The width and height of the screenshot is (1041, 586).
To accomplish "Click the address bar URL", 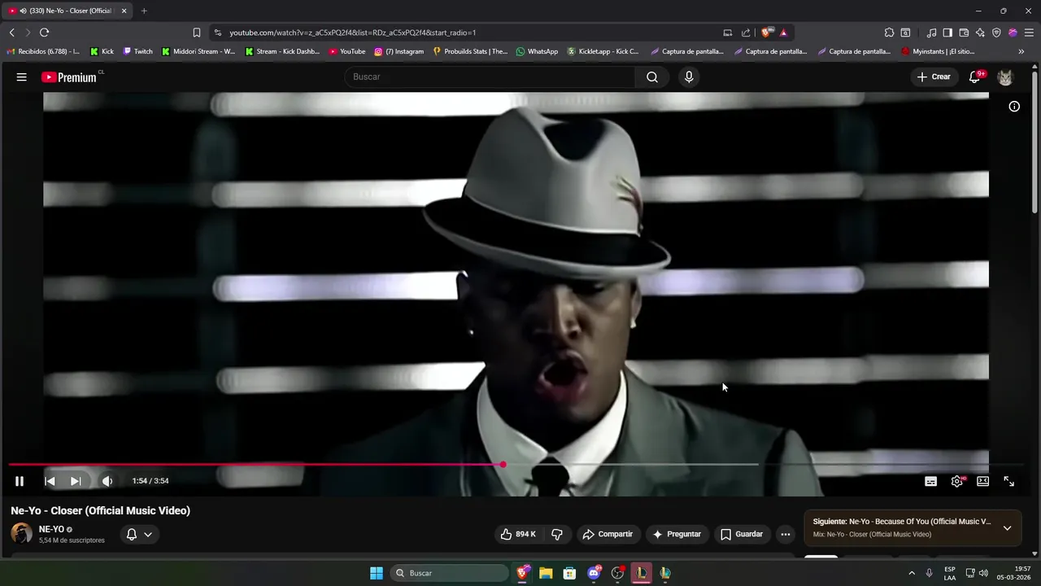I will pos(352,33).
